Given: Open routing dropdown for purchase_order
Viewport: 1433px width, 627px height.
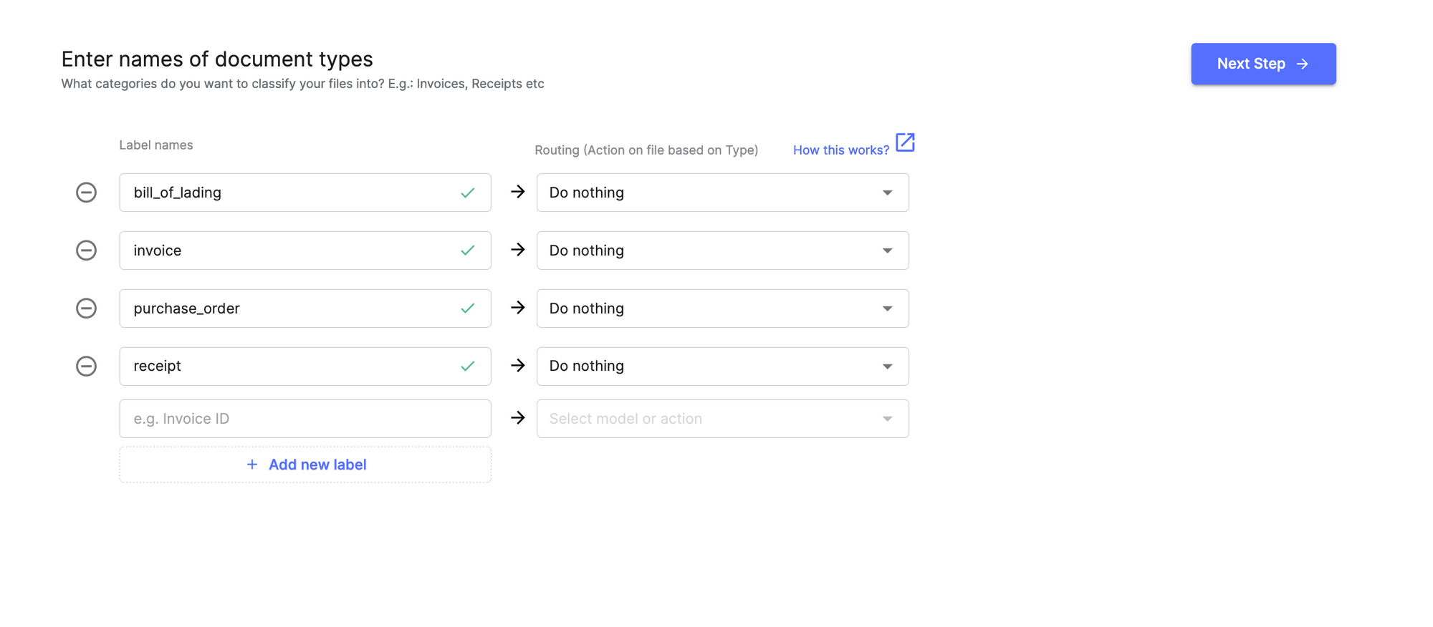Looking at the screenshot, I should click(x=722, y=308).
